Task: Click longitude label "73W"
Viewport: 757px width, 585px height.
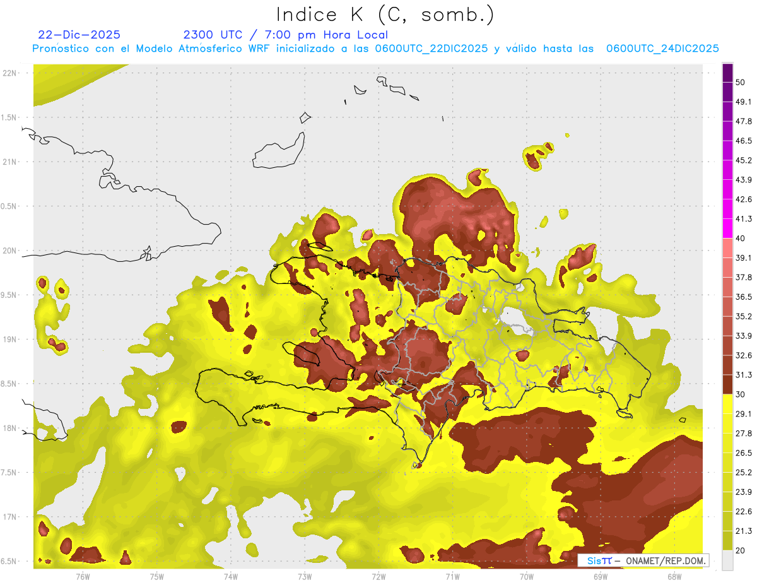Action: [x=305, y=577]
